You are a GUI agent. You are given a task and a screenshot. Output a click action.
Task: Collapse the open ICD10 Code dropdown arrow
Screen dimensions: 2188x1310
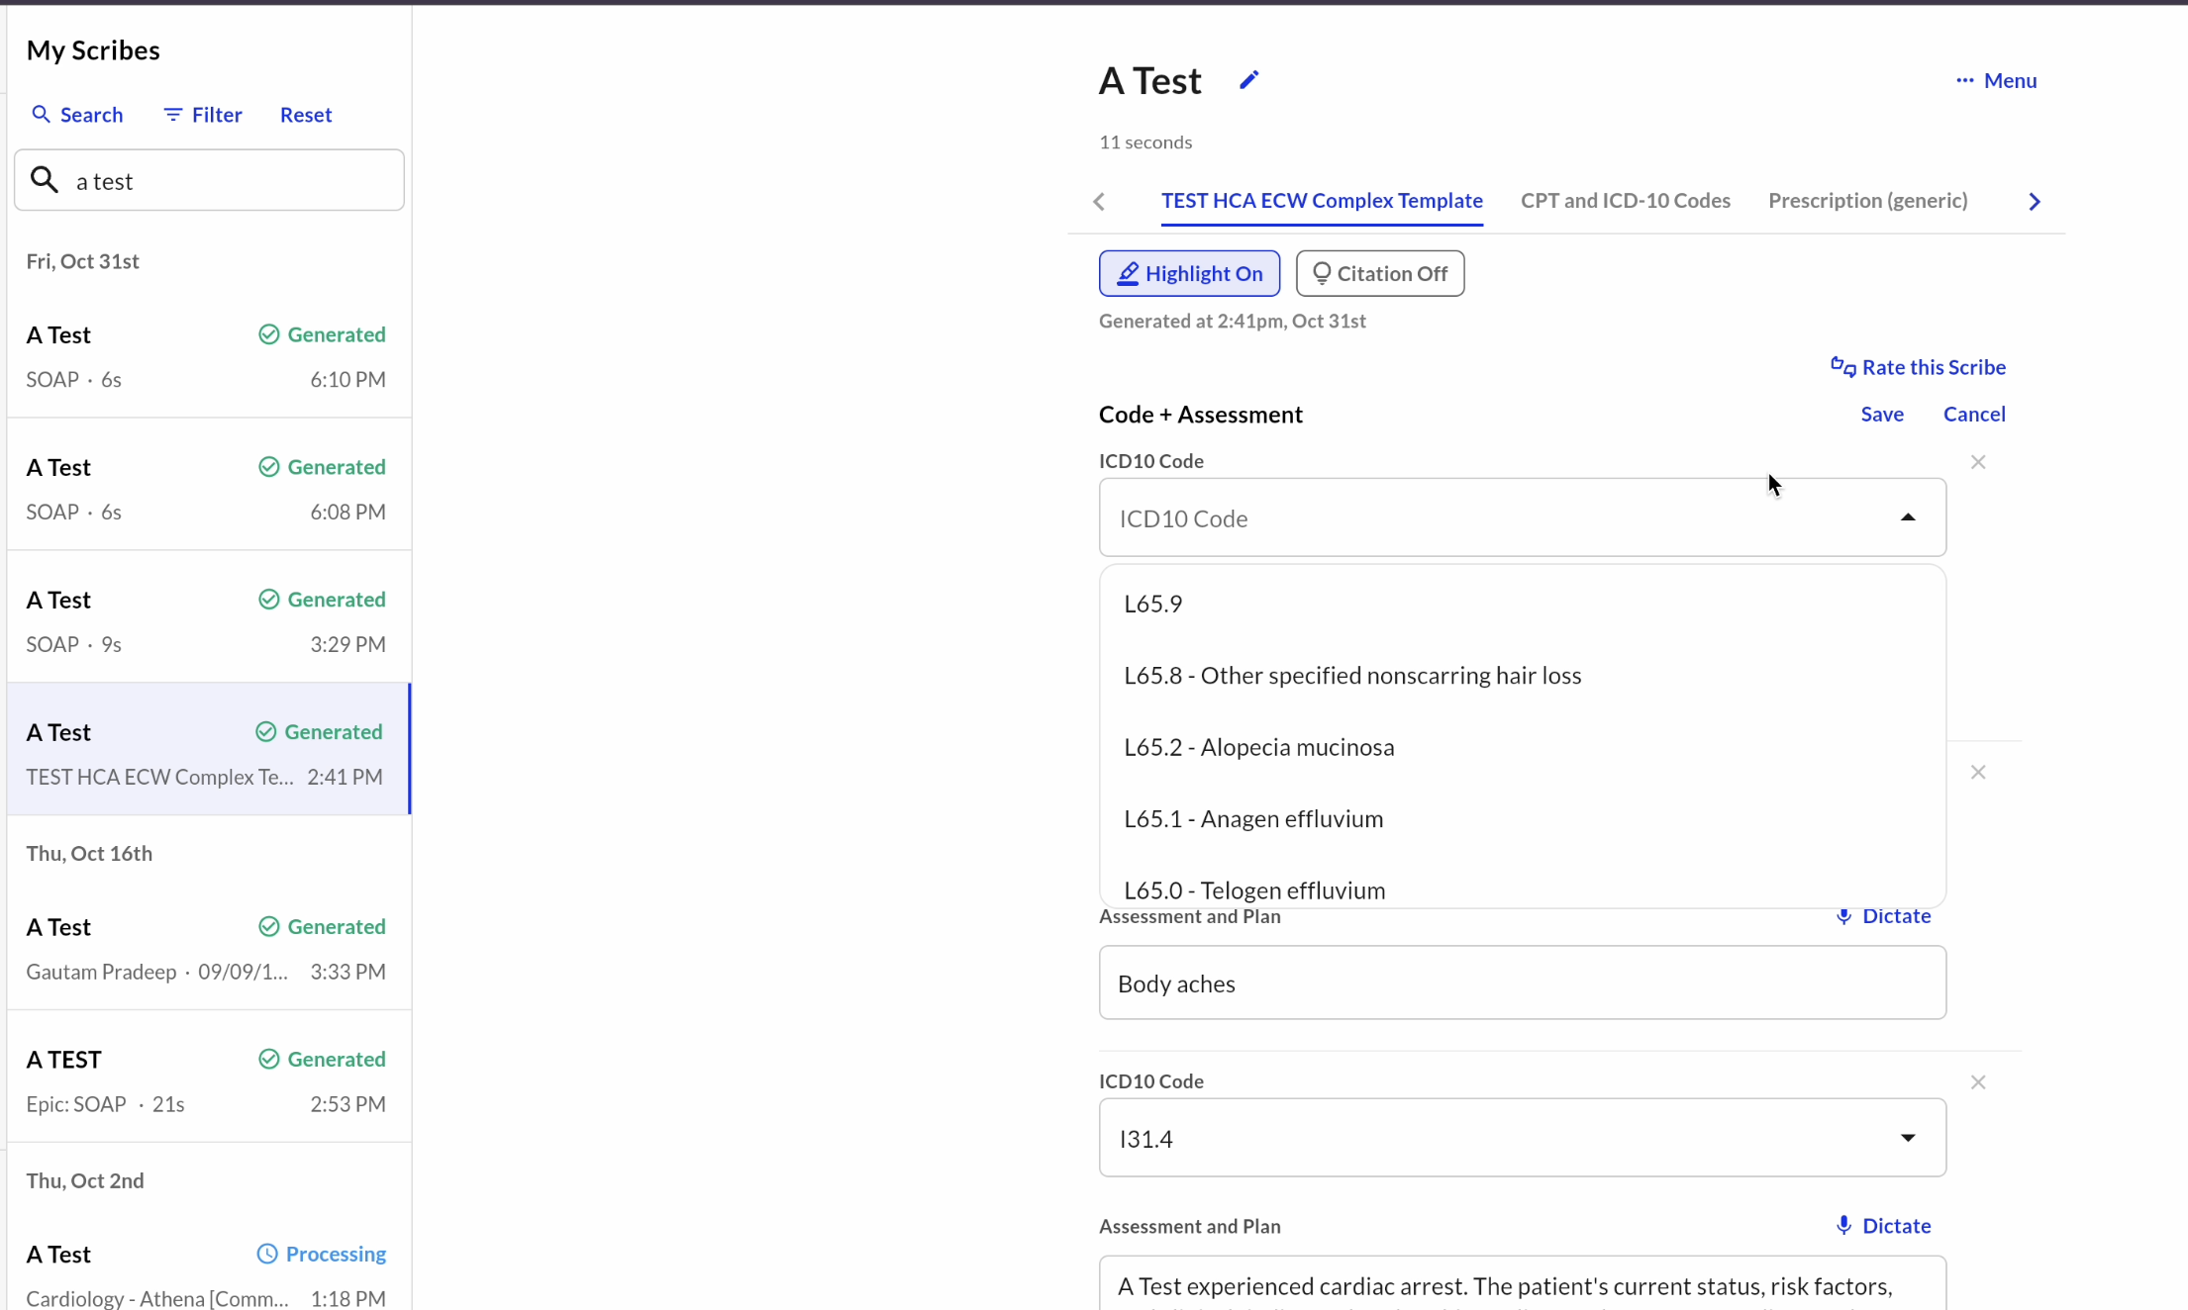(x=1907, y=517)
